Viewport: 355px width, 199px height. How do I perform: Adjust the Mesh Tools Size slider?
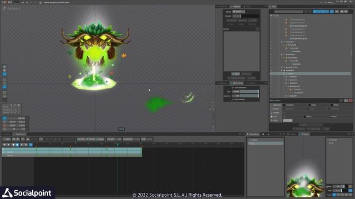tap(245, 92)
